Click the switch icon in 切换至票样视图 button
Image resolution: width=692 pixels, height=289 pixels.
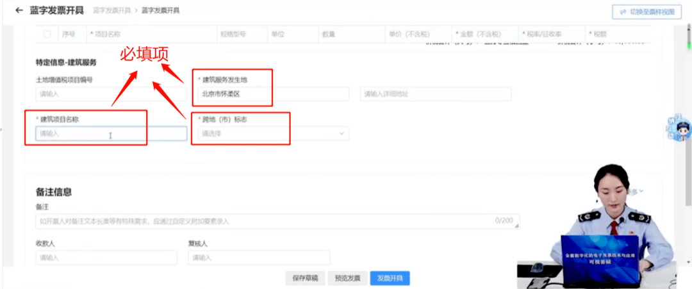pyautogui.click(x=620, y=12)
